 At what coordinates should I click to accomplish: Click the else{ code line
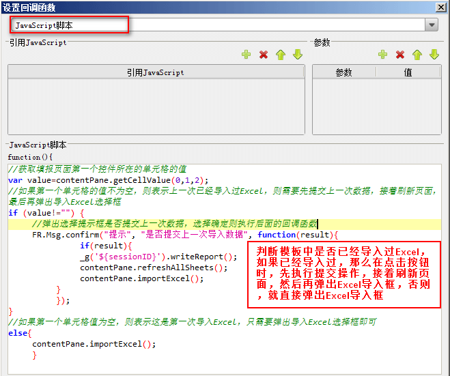tap(20, 333)
